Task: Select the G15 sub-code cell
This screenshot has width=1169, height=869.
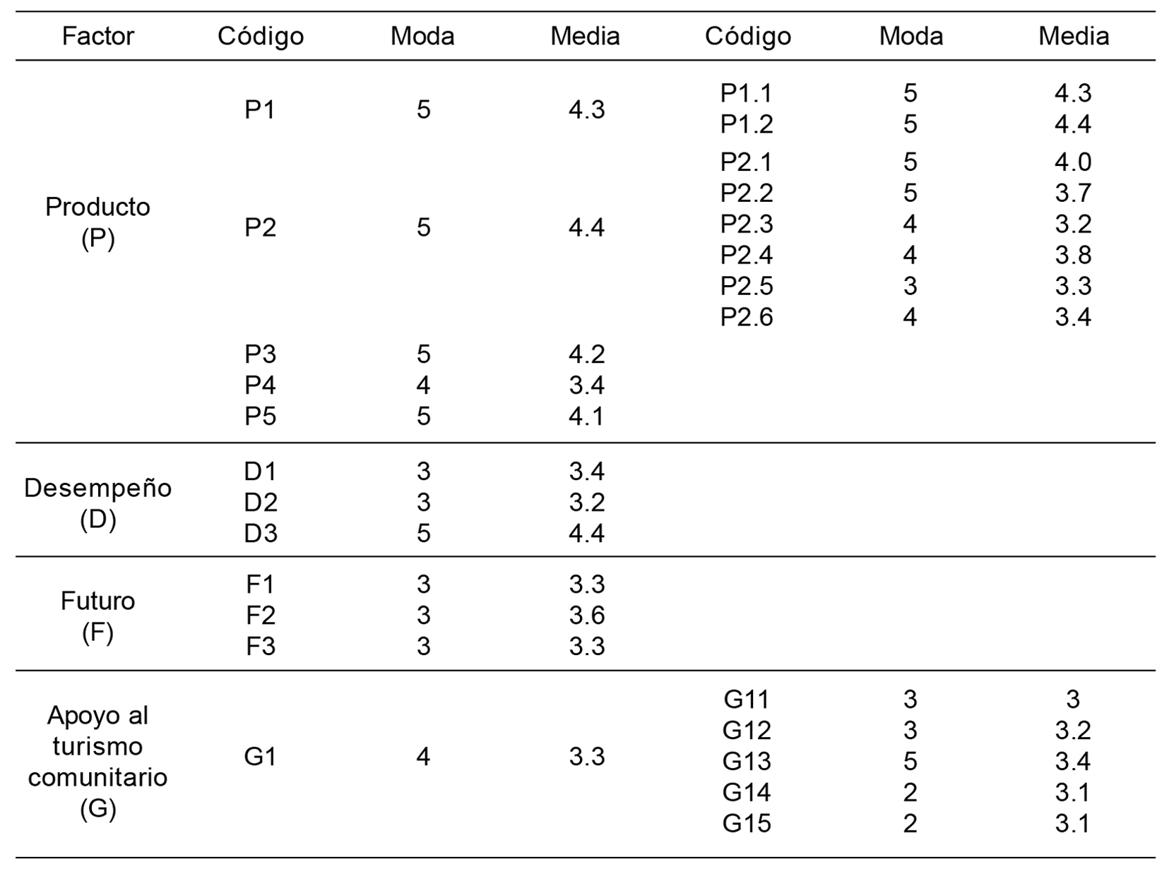Action: pos(747,824)
